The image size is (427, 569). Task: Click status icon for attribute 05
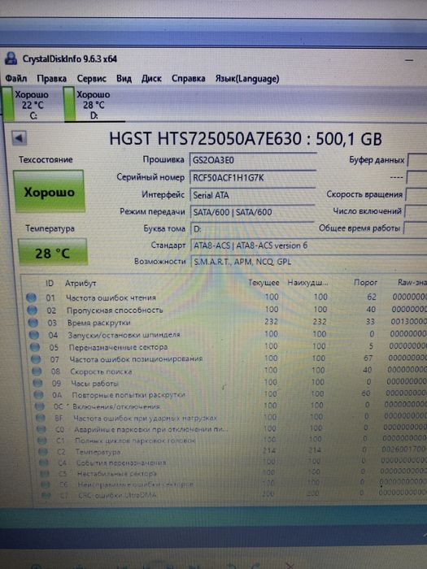click(35, 347)
